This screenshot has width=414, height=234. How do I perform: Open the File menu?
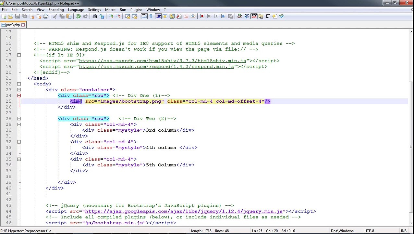(x=5, y=10)
